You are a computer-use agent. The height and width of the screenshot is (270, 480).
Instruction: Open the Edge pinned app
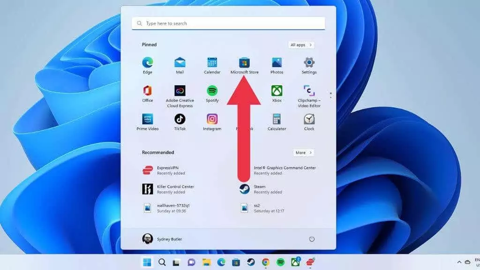(x=147, y=65)
